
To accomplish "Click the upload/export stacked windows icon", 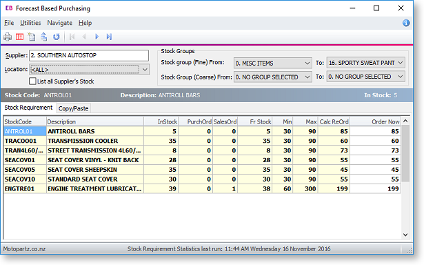I will pyautogui.click(x=44, y=37).
